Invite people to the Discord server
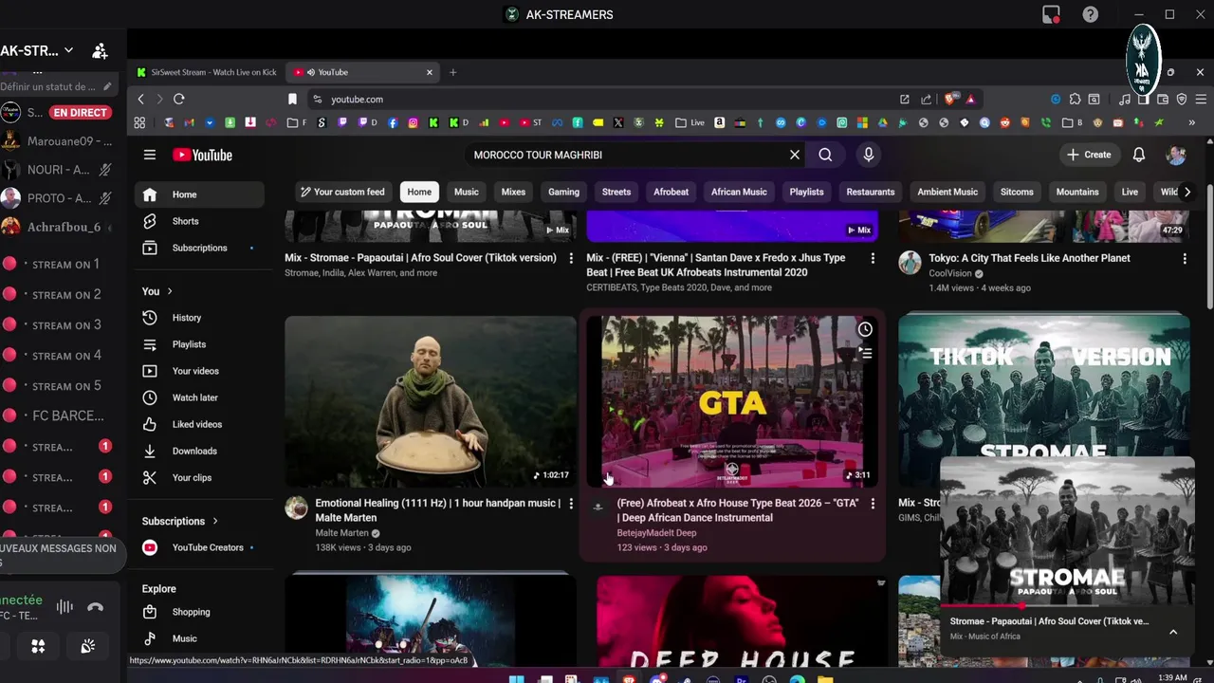Viewport: 1214px width, 683px height. [x=101, y=50]
